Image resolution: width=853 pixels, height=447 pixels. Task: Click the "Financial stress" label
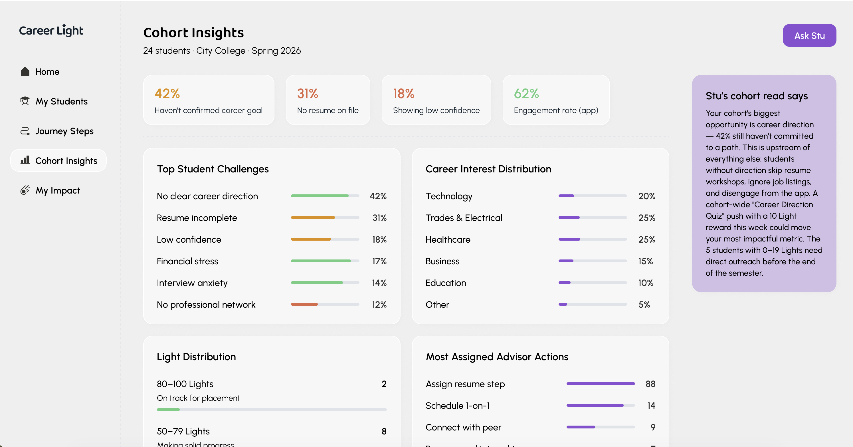click(187, 261)
